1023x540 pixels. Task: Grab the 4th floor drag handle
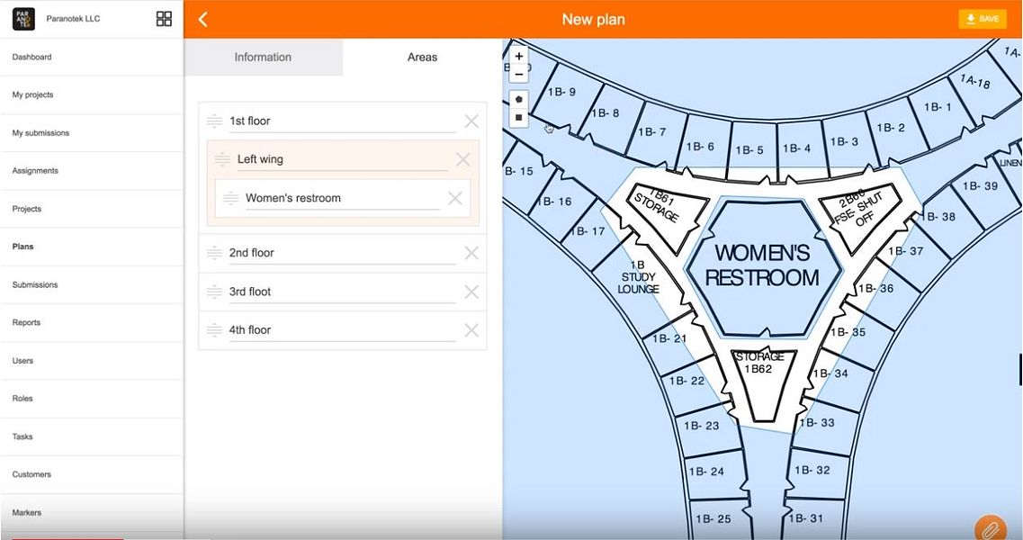214,330
